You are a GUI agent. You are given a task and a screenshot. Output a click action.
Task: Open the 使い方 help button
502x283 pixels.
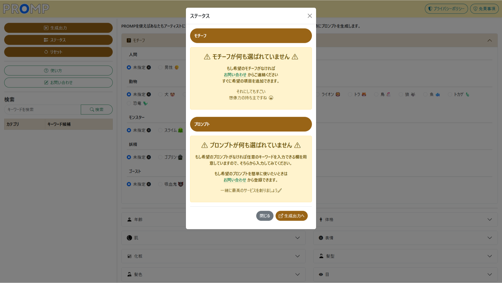pos(58,71)
